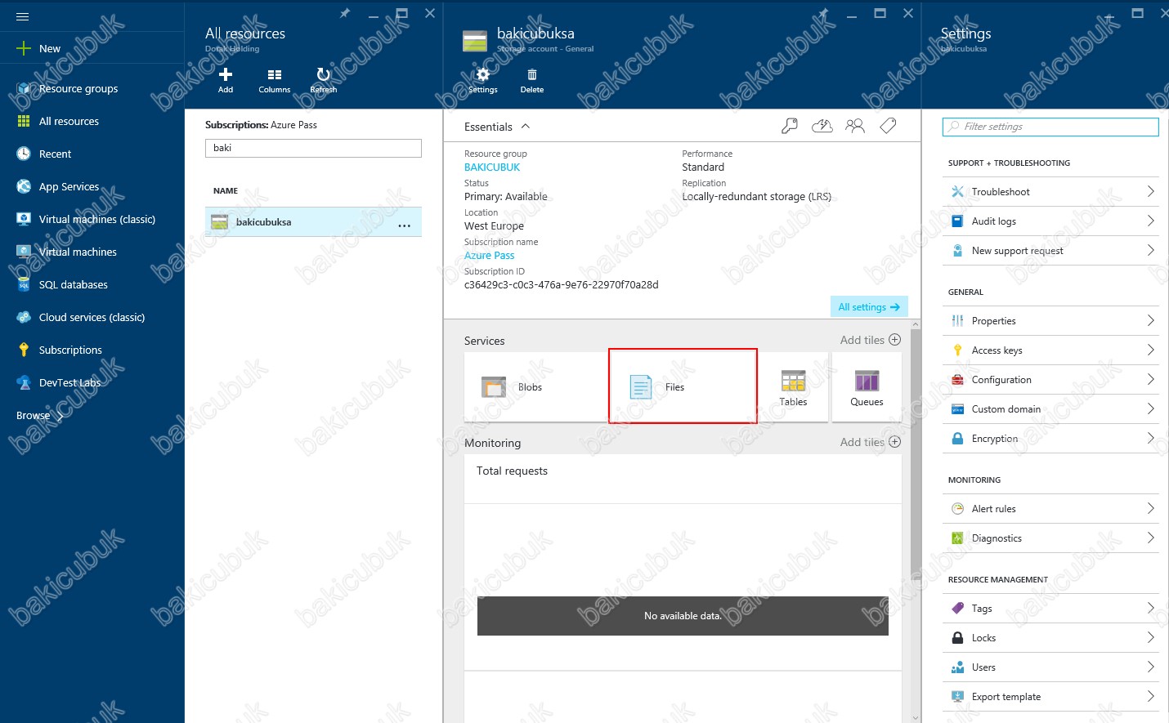The height and width of the screenshot is (723, 1169).
Task: Open Alert rules under Monitoring
Action: click(x=1050, y=509)
